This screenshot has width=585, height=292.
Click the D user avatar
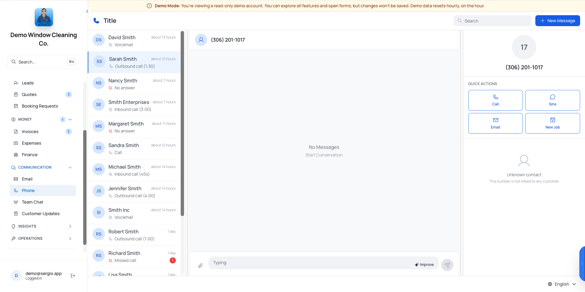16,276
